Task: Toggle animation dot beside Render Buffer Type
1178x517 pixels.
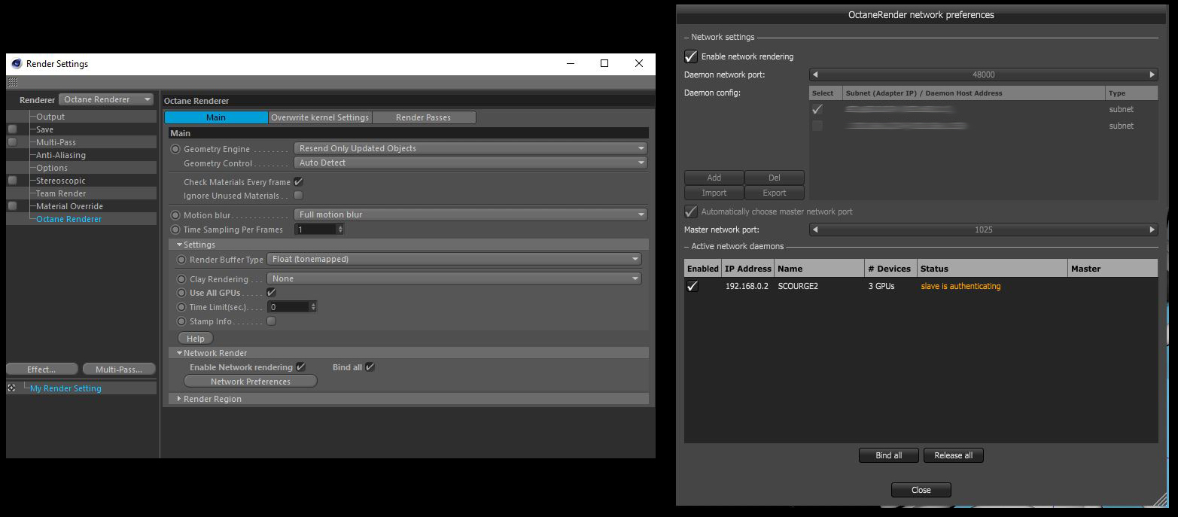Action: pos(181,260)
